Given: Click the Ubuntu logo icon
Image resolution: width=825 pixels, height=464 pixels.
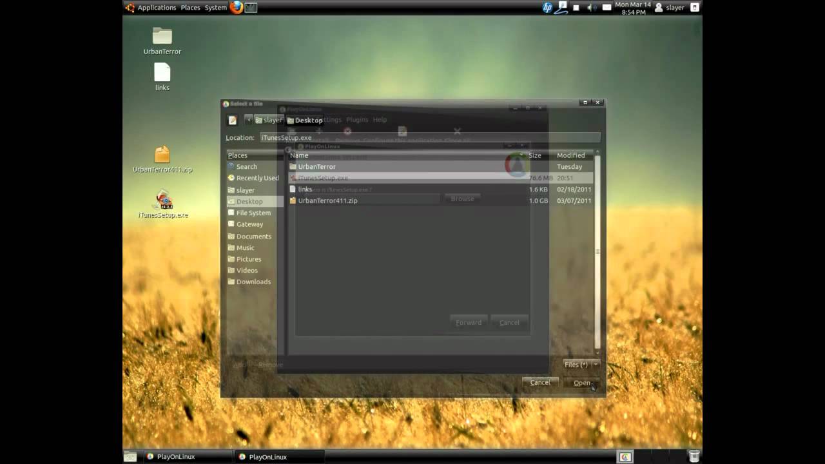Looking at the screenshot, I should point(130,8).
